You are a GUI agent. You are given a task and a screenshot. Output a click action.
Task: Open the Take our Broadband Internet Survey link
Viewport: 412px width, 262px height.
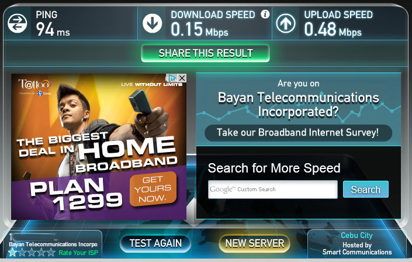coord(298,132)
